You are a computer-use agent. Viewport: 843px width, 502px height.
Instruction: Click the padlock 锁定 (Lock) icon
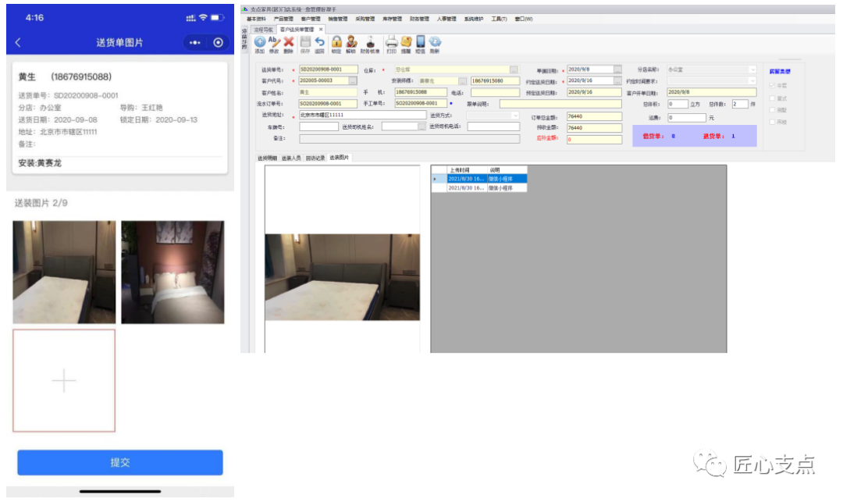(x=336, y=44)
